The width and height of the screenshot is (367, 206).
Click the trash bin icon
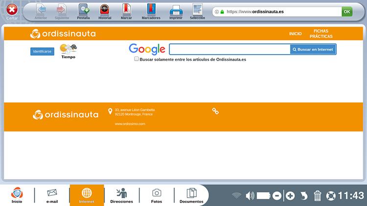tap(318, 195)
